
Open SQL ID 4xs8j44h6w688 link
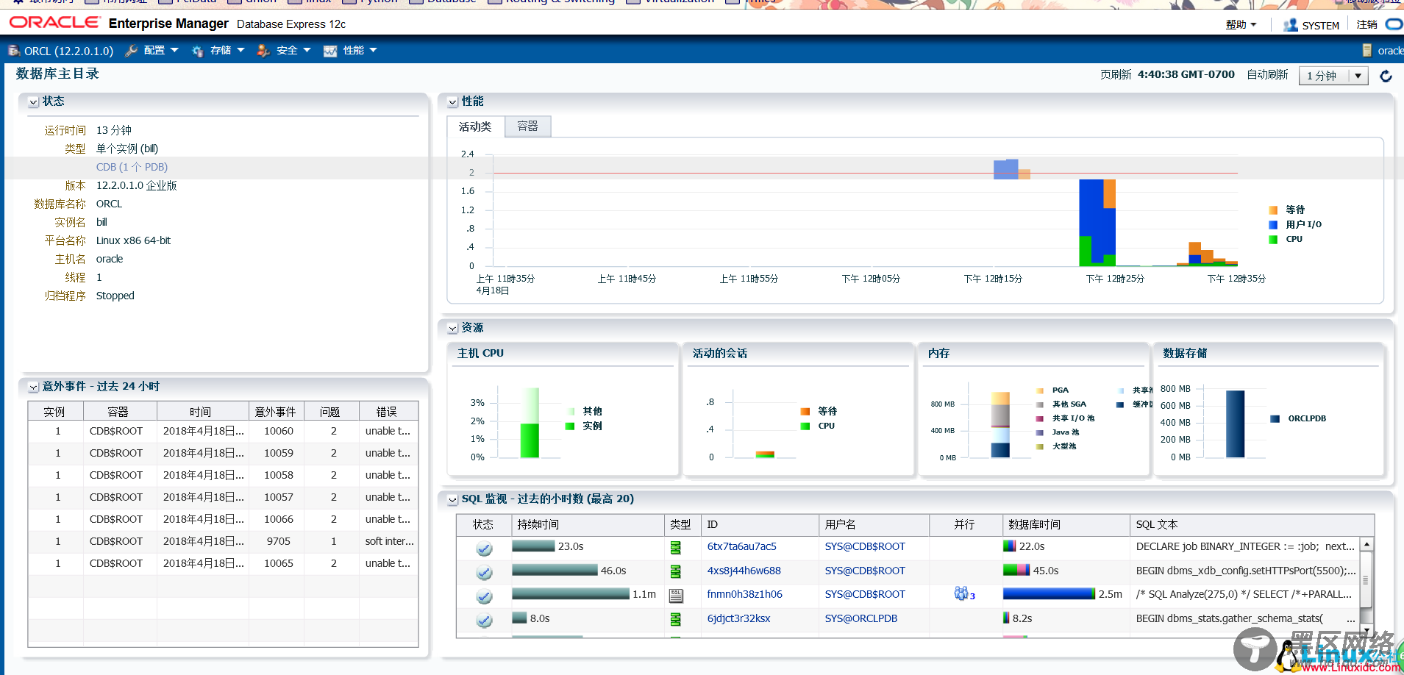tap(744, 571)
